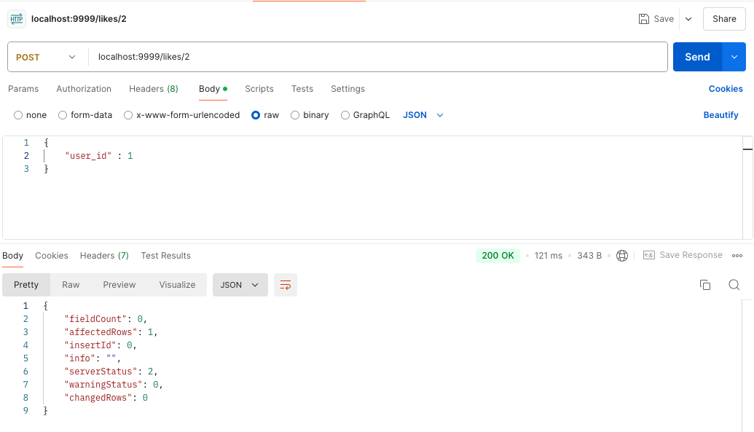Switch to the Test Results tab
This screenshot has width=754, height=432.
tap(166, 256)
